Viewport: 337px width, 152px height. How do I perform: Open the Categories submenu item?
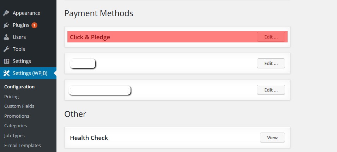click(16, 126)
